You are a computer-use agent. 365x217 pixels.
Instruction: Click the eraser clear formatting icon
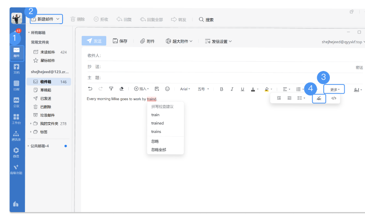121,89
